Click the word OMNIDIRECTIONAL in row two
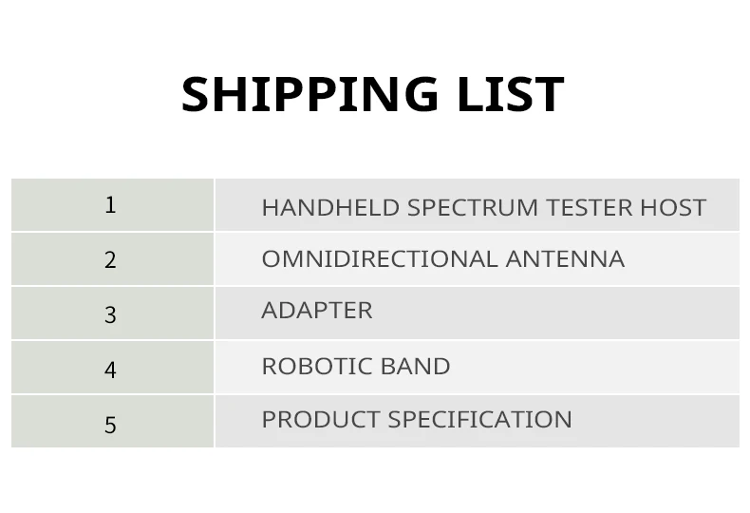 (380, 258)
